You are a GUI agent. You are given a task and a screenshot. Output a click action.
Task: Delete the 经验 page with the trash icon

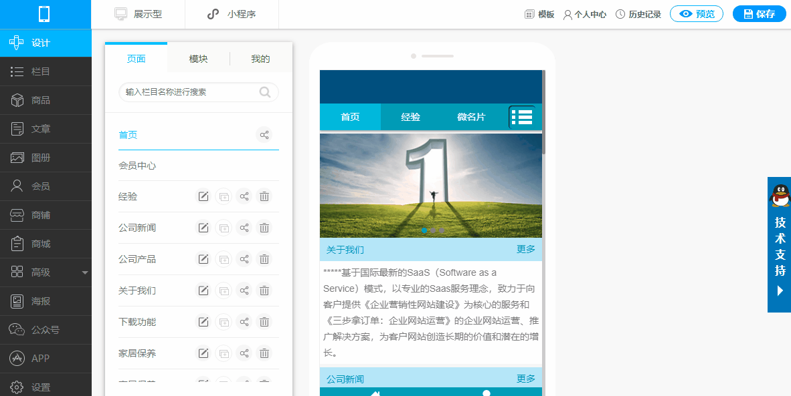264,197
